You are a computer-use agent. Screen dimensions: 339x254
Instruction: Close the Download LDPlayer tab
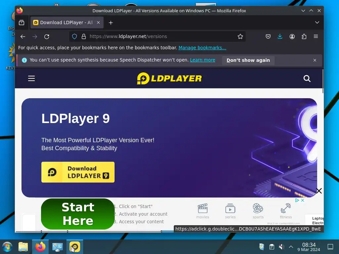[98, 22]
